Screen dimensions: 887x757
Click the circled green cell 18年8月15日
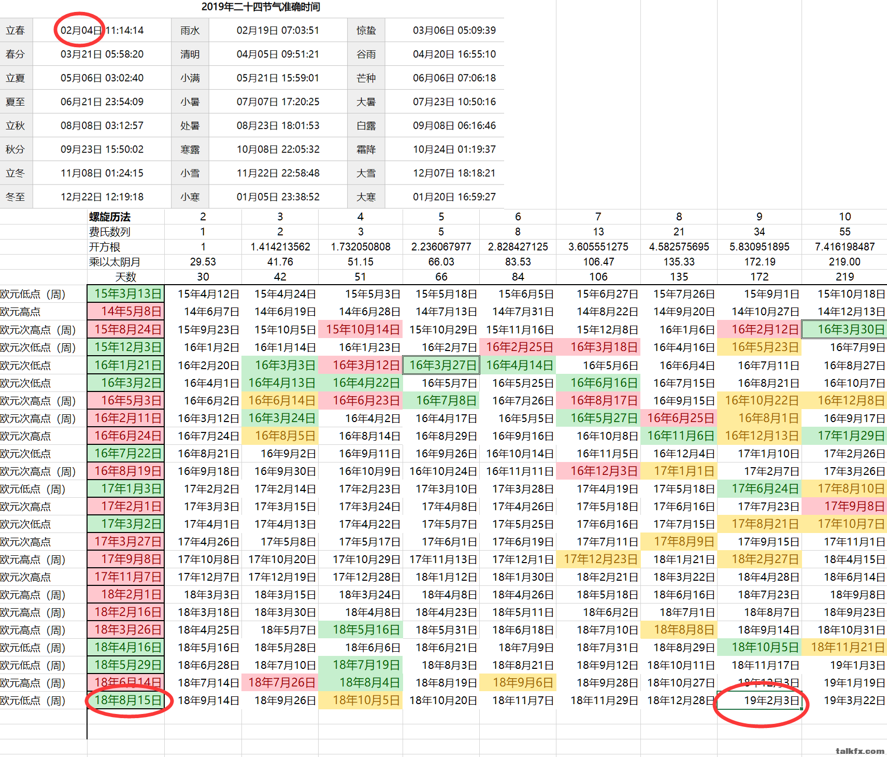[x=126, y=700]
